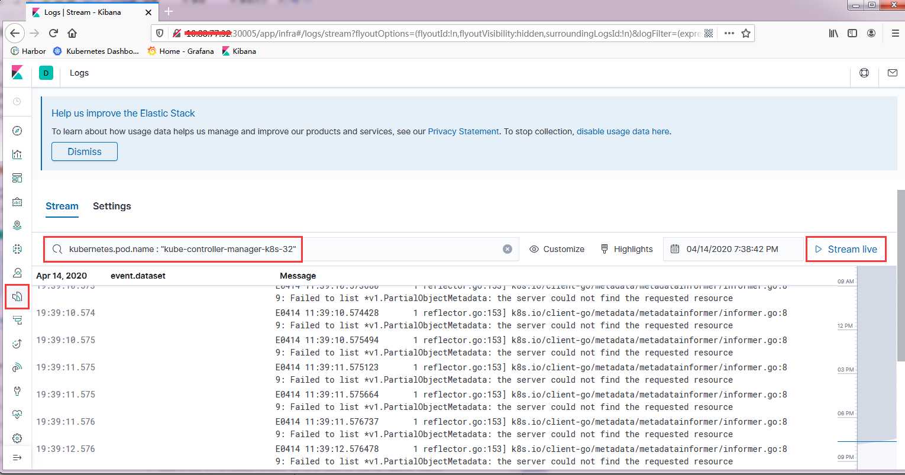Open the Kibana help menu icon

click(x=864, y=73)
